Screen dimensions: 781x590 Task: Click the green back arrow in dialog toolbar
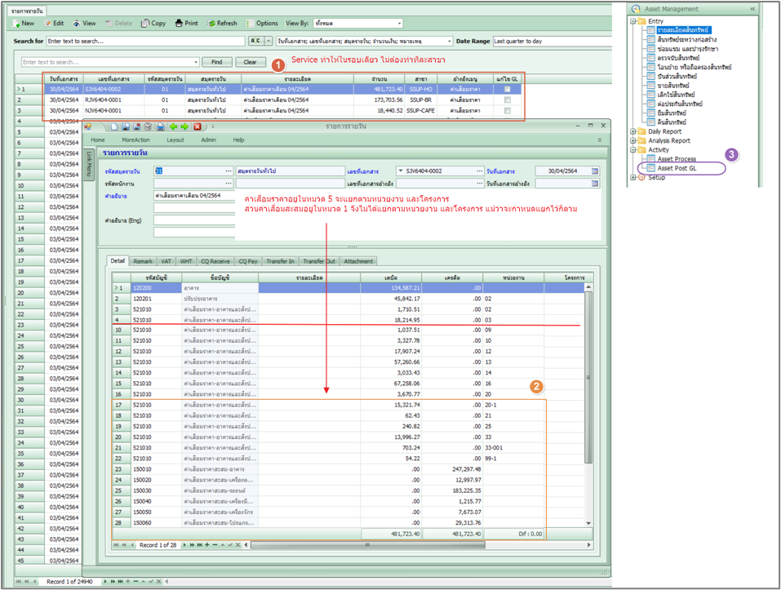click(x=173, y=126)
